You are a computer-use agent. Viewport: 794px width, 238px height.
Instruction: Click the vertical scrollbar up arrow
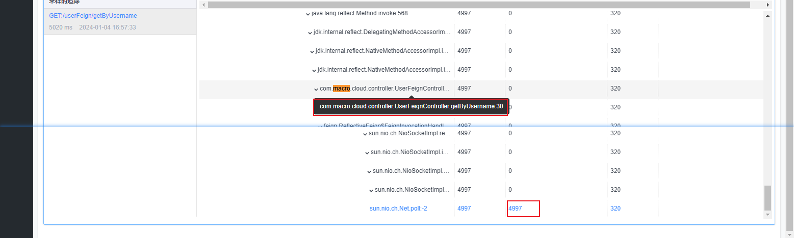[x=767, y=16]
